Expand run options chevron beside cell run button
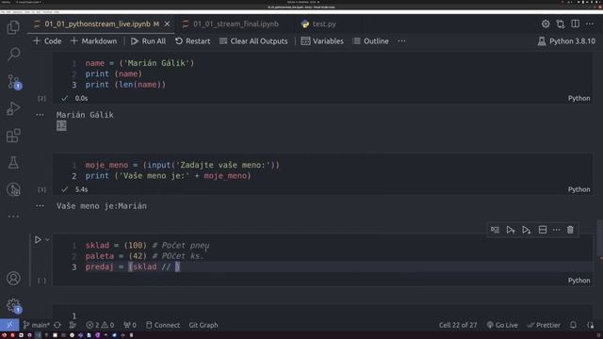 pyautogui.click(x=47, y=240)
